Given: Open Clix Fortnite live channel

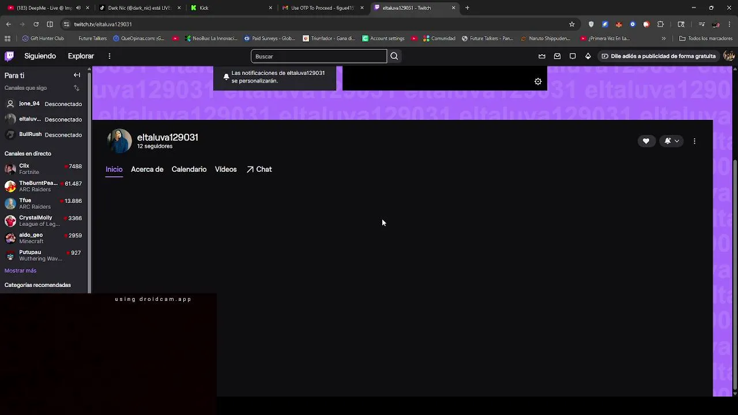Looking at the screenshot, I should [x=44, y=169].
